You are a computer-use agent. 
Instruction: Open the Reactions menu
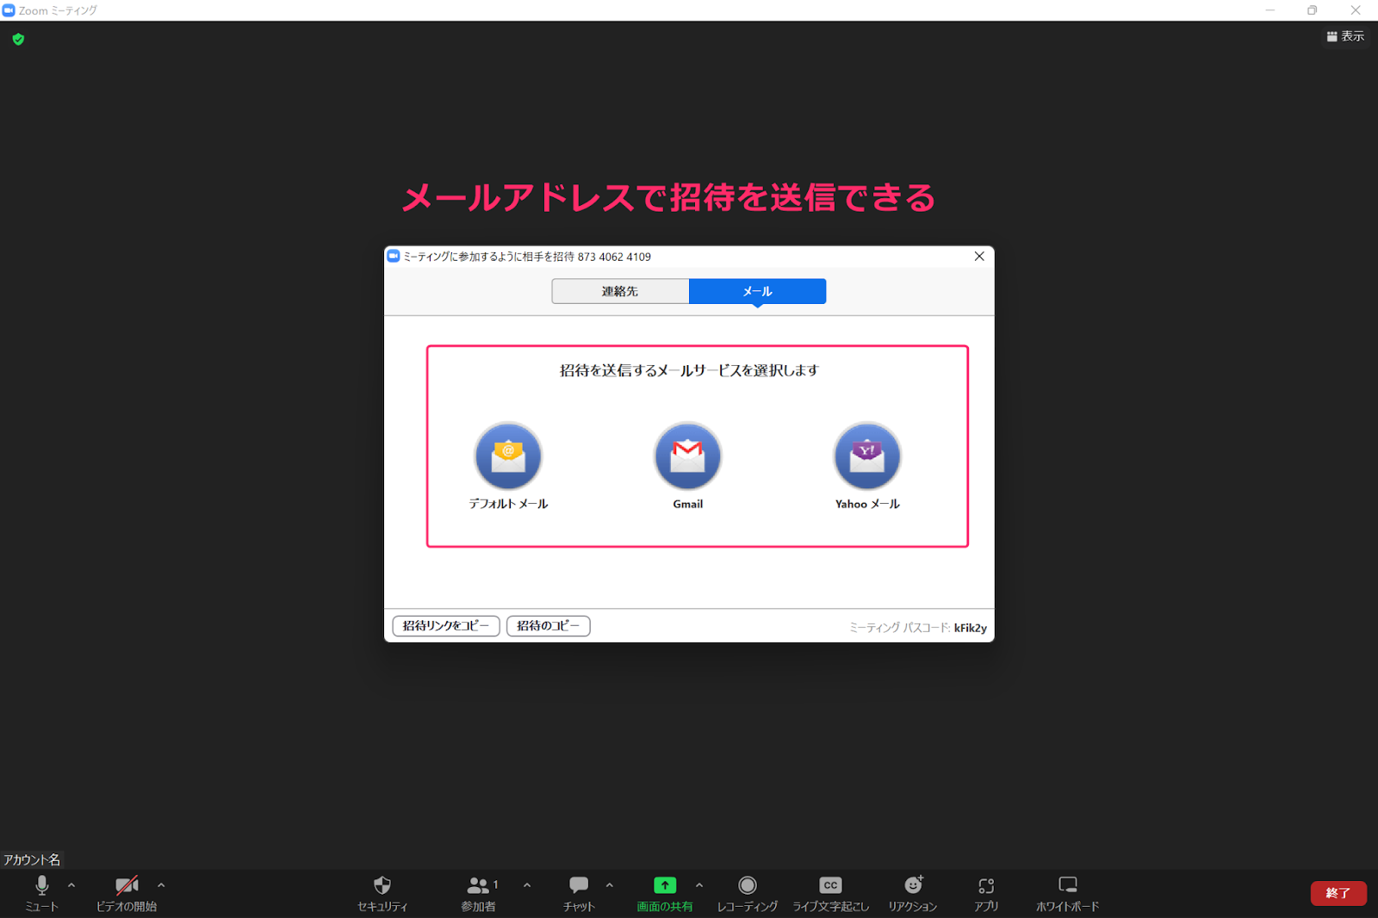coord(913,893)
